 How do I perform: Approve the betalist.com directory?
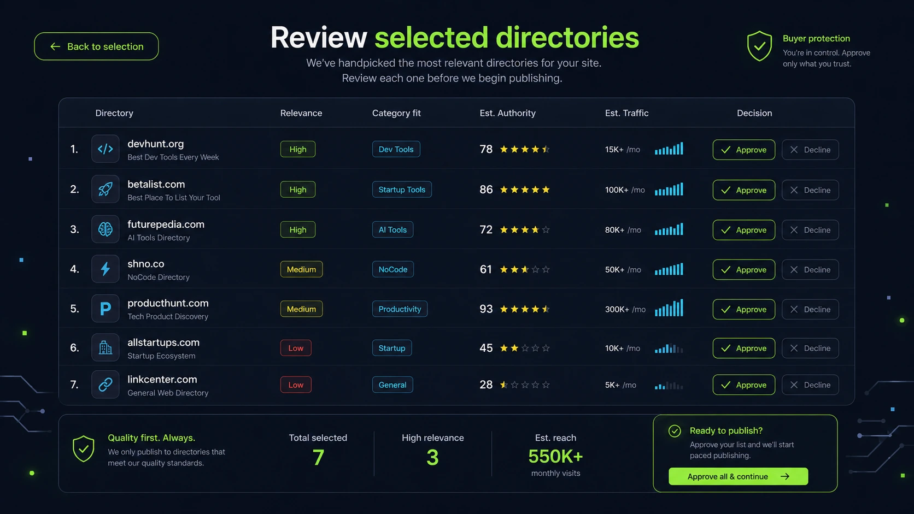743,190
